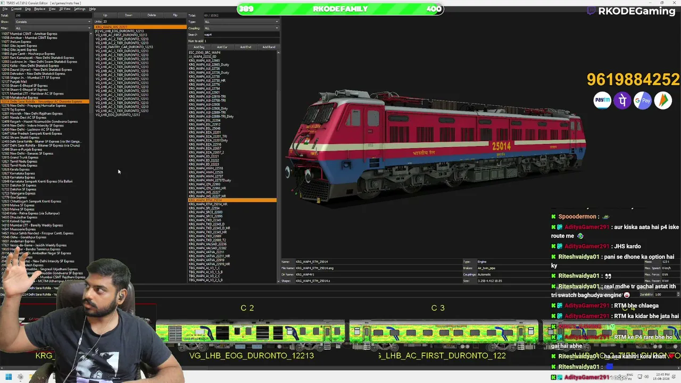
Task: Select 12189 Mahakoshal Express consist
Action: 45,98
